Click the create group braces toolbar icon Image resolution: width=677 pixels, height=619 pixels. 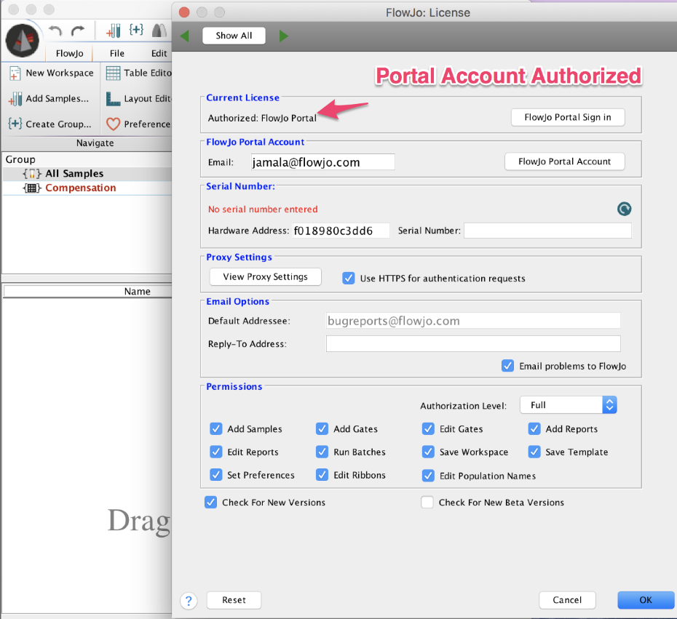pos(136,30)
